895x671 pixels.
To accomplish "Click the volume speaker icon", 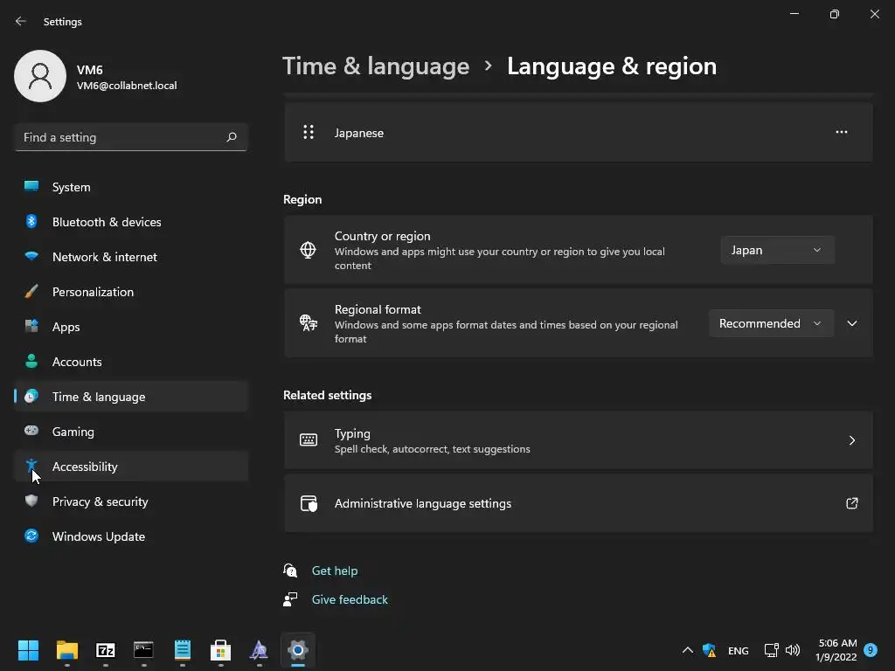I will point(793,650).
